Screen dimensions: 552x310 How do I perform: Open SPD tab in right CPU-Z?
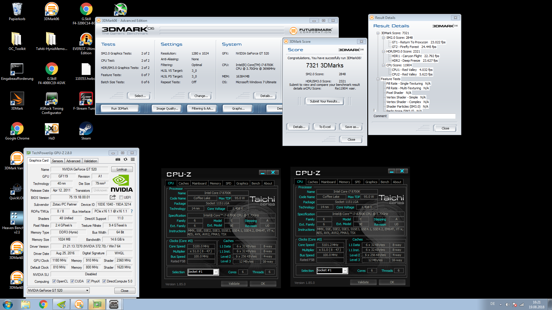pos(357,182)
